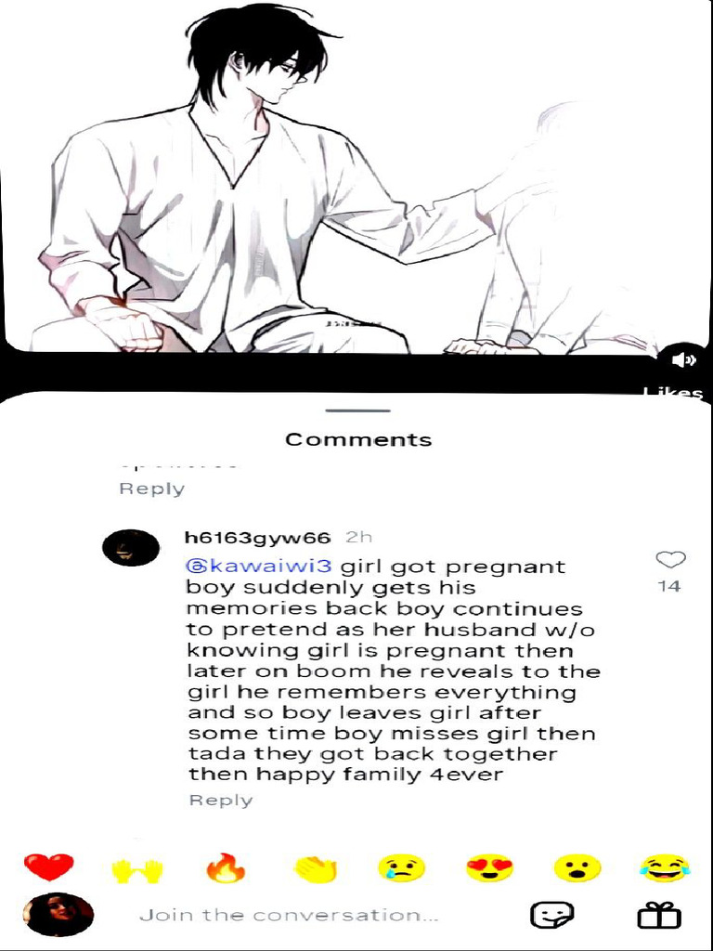Viewport: 713px width, 951px height.
Task: Focus the Join the conversation field
Action: click(x=290, y=915)
